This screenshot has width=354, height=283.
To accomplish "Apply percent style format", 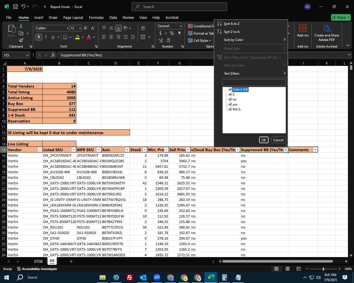I will (x=172, y=33).
